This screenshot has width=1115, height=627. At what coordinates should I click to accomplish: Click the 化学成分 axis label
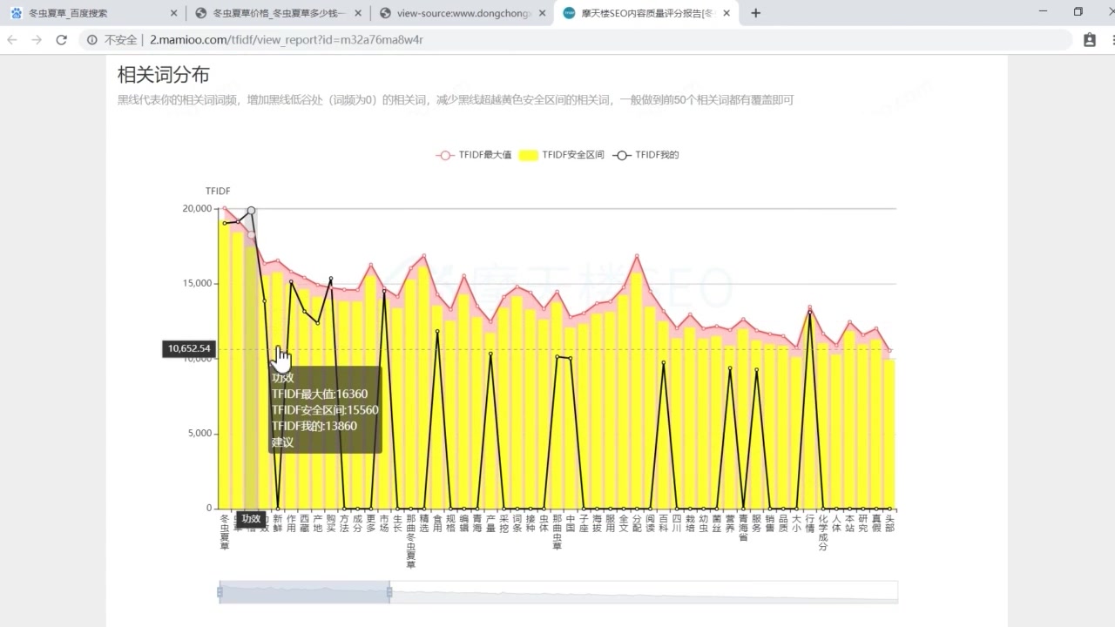click(x=823, y=531)
